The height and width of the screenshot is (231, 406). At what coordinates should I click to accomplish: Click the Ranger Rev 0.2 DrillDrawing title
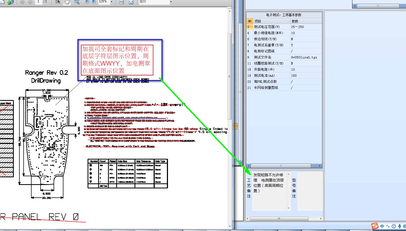46,76
